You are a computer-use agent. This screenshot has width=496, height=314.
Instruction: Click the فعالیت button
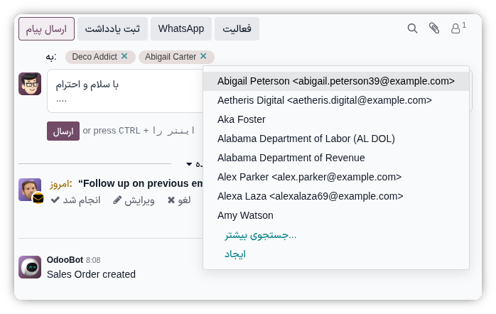tap(237, 29)
